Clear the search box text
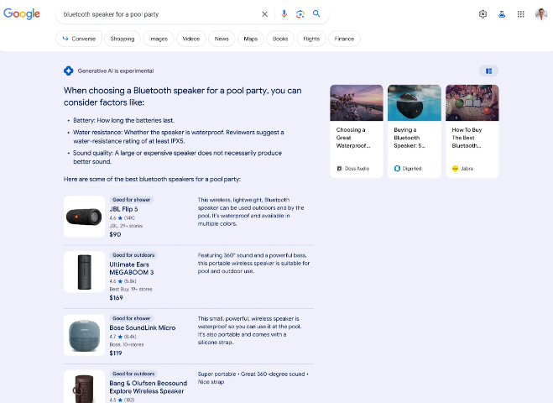The height and width of the screenshot is (403, 553). [265, 14]
